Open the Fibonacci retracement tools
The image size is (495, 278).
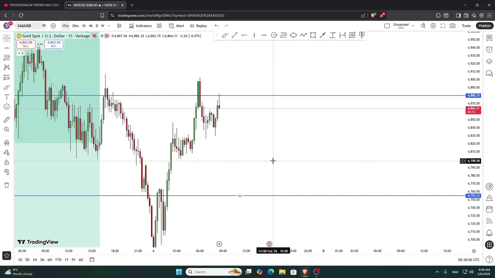tap(7, 58)
